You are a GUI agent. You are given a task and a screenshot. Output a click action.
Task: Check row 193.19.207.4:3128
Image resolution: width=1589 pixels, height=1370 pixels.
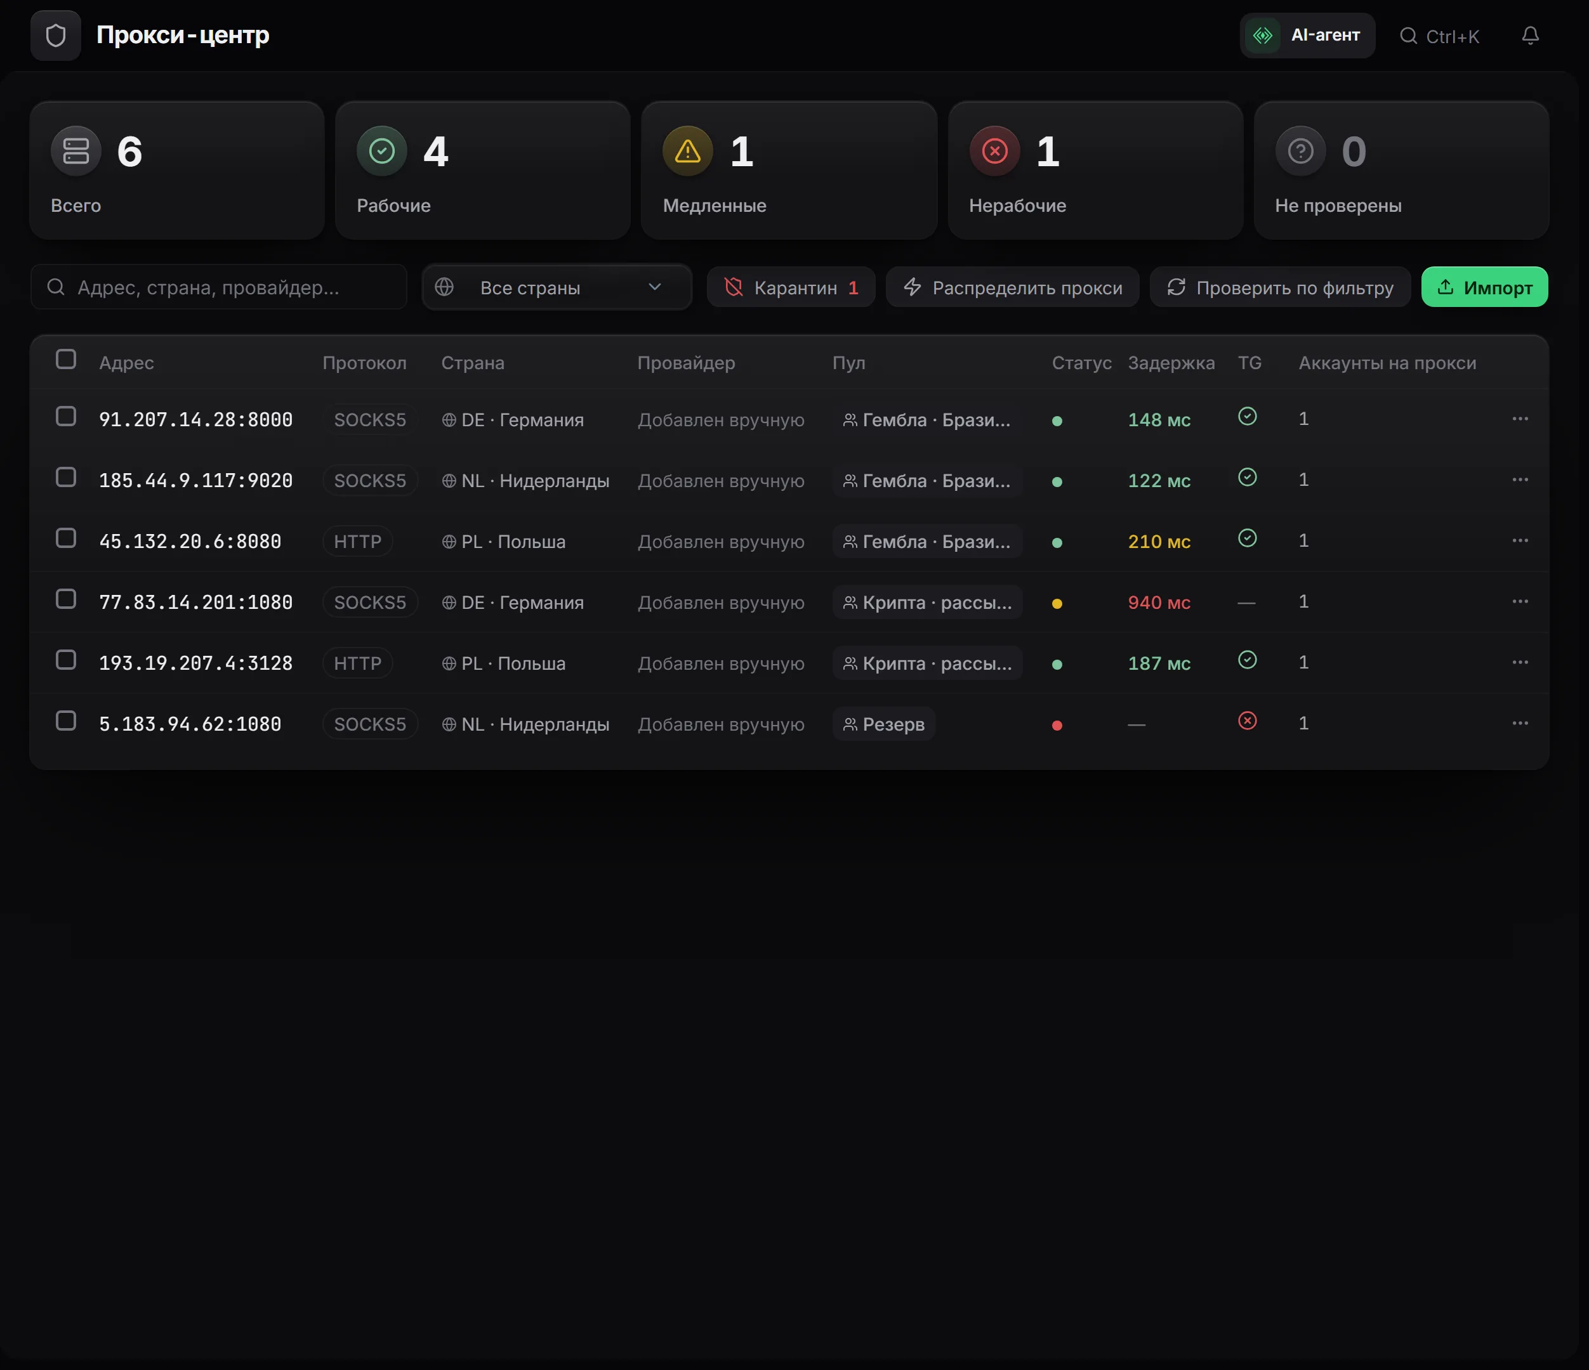tap(66, 660)
